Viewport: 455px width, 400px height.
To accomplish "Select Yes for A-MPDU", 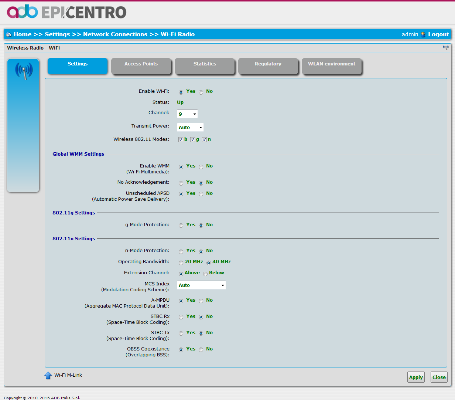I will 181,301.
